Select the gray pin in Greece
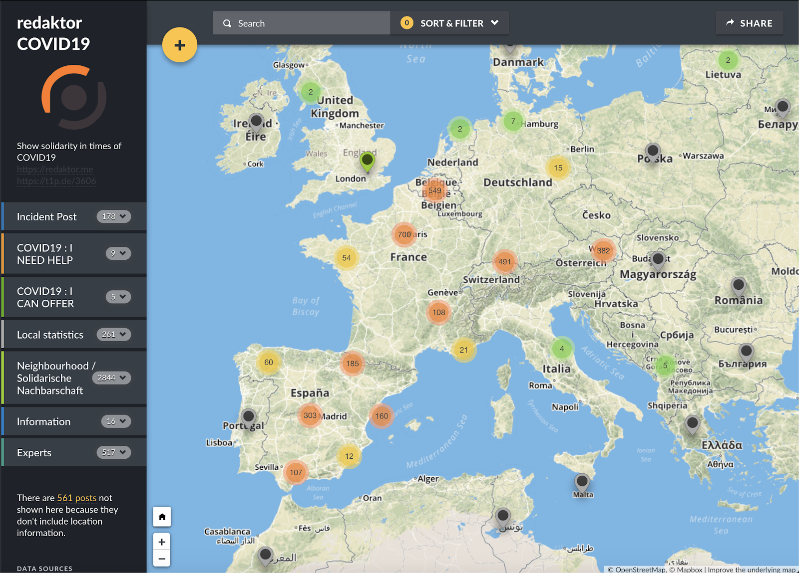 [692, 425]
